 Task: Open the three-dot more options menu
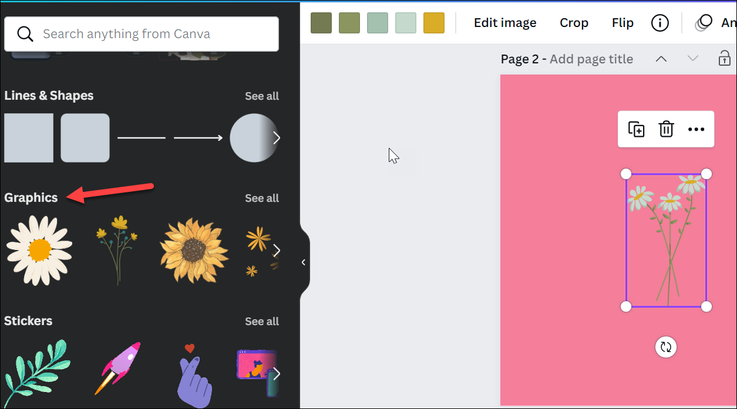pyautogui.click(x=696, y=129)
